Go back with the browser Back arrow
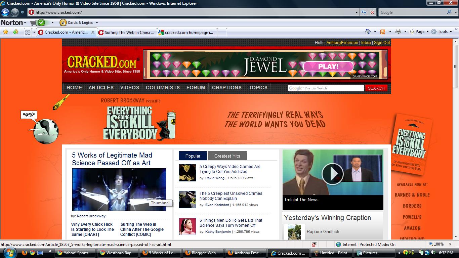Screen dimensions: 459x258 pyautogui.click(x=5, y=12)
